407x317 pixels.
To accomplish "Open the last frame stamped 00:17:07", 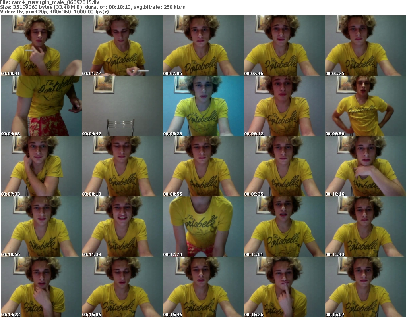I will tap(366, 287).
